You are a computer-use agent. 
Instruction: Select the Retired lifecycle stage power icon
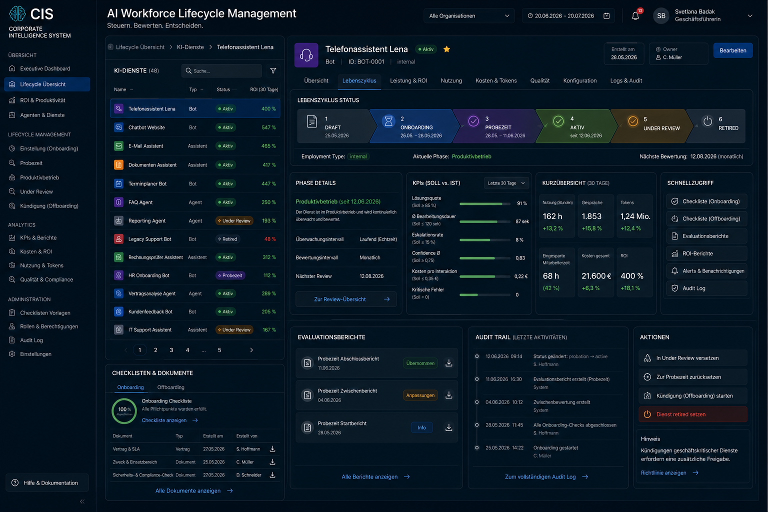click(x=707, y=121)
